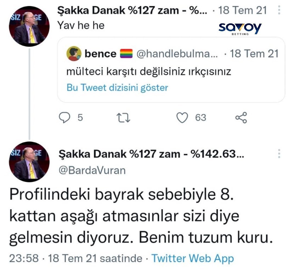Click the "Bu Tweet dizisini göster" link
293x272 pixels.
coord(117,88)
